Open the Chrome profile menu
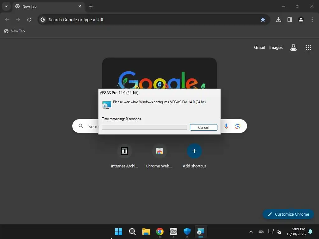The height and width of the screenshot is (239, 319). coord(301,20)
